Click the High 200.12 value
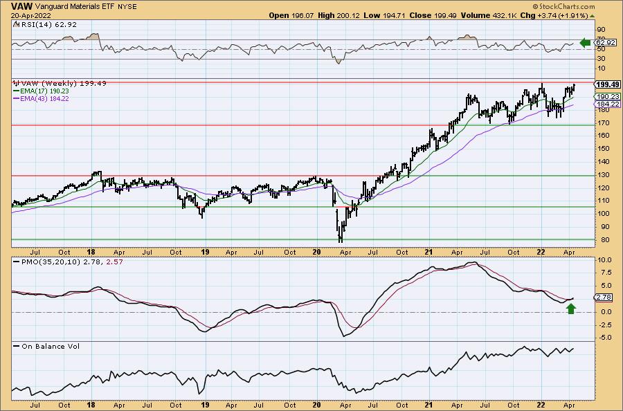623x411 pixels. tap(338, 15)
